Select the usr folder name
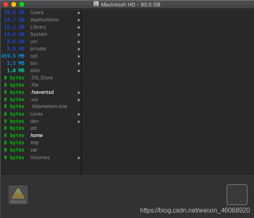Screen dimensions: 254x218 point(34,42)
